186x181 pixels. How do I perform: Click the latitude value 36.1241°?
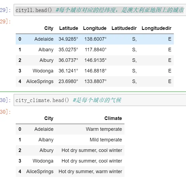[68, 71]
